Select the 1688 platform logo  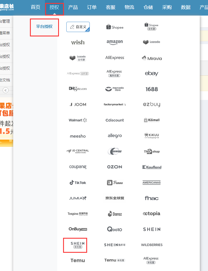[152, 89]
